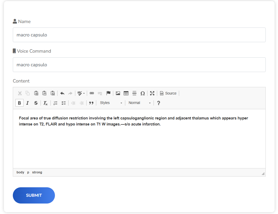Click the Undo arrow icon
Viewport: 278px width, 214px height.
62,93
